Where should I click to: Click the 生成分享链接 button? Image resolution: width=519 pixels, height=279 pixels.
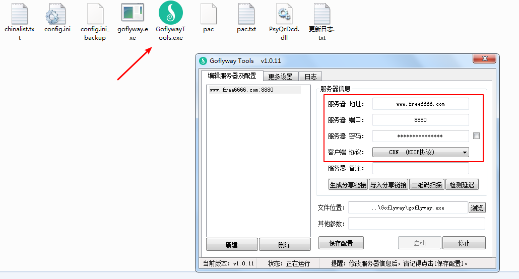(348, 185)
